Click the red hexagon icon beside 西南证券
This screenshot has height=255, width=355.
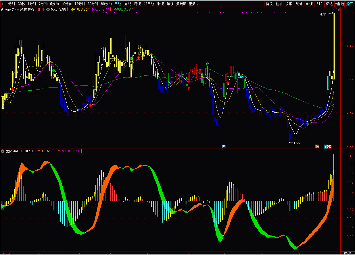[x=39, y=9]
